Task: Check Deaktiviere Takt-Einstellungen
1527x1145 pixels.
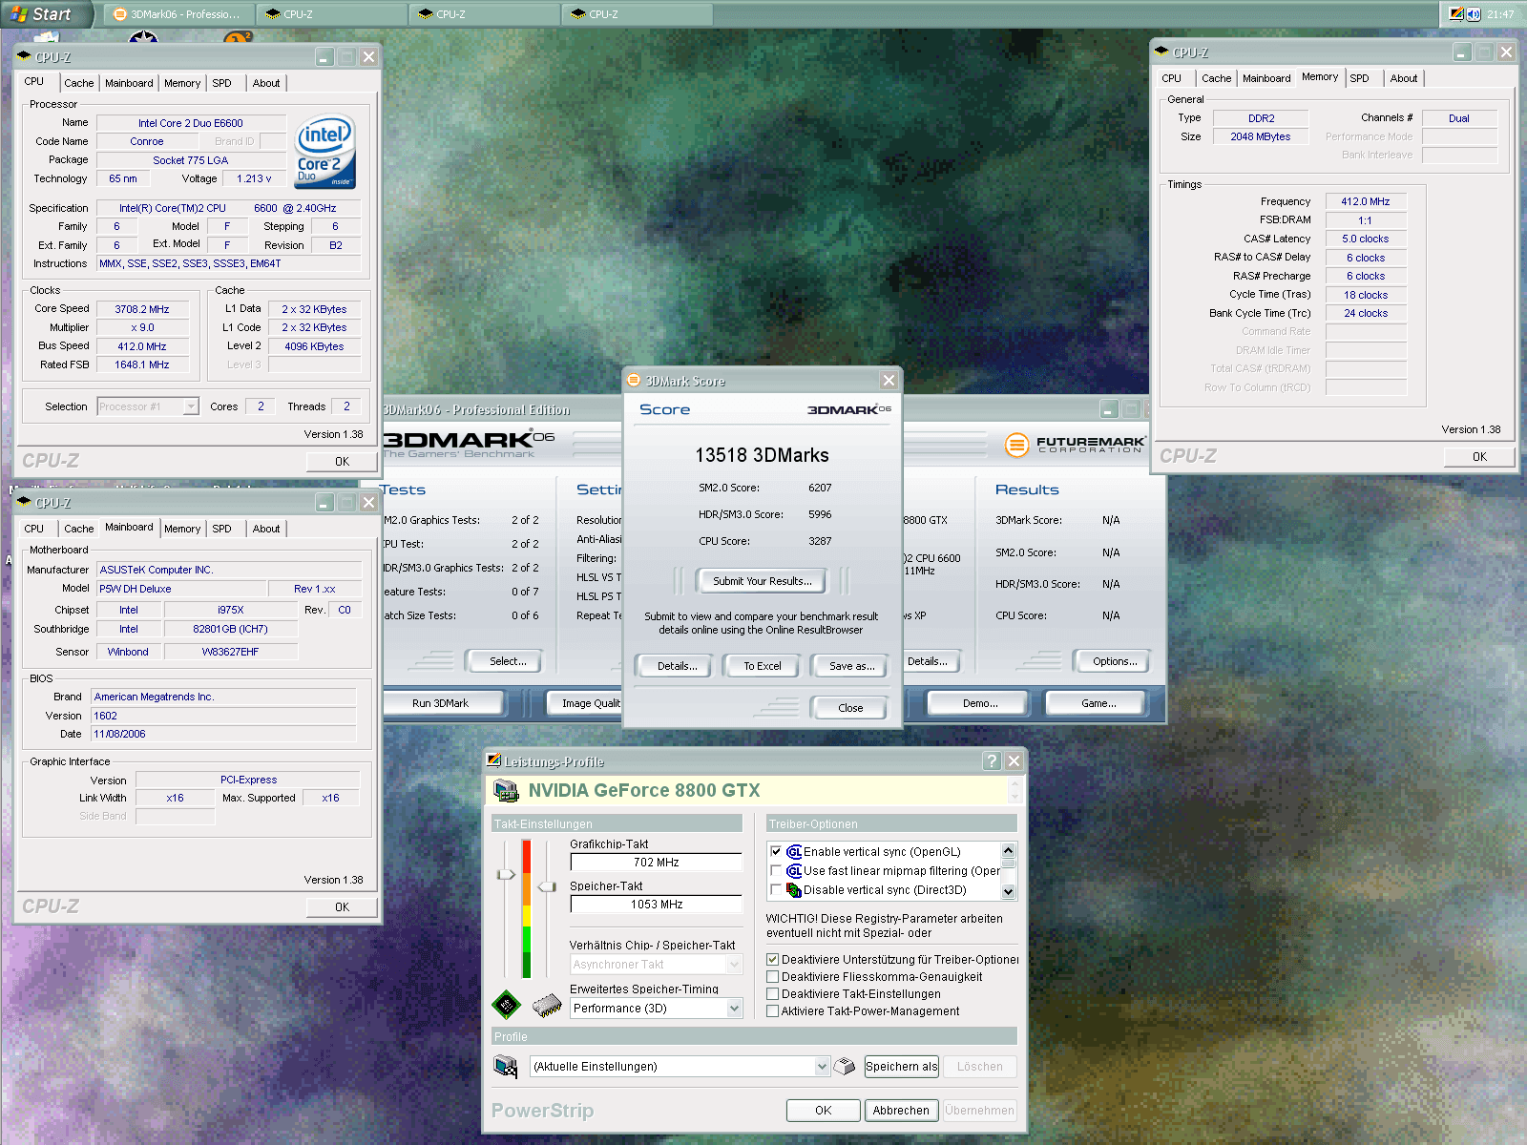Action: (773, 994)
